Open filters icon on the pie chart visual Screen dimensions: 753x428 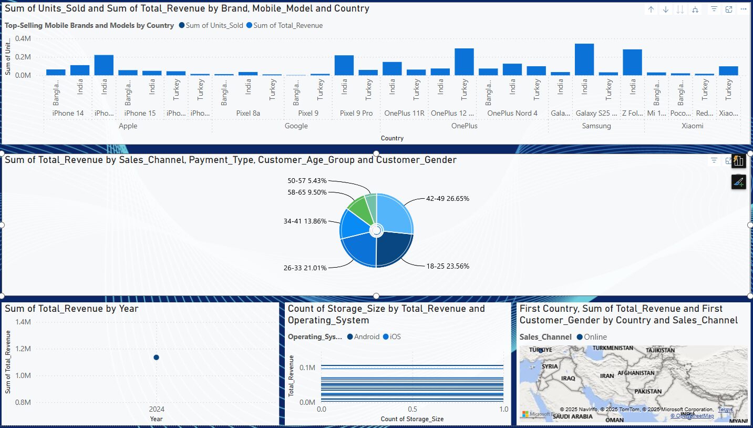click(714, 160)
